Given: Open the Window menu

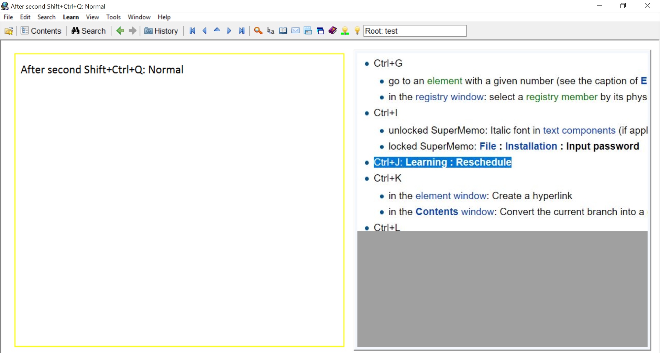Looking at the screenshot, I should click(139, 17).
